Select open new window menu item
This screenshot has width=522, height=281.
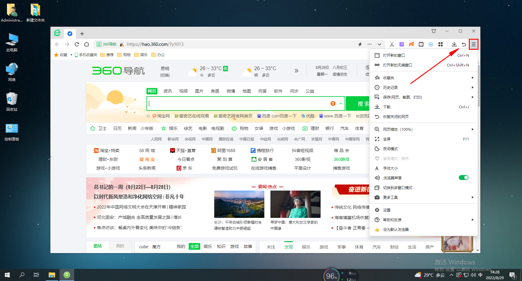424,55
